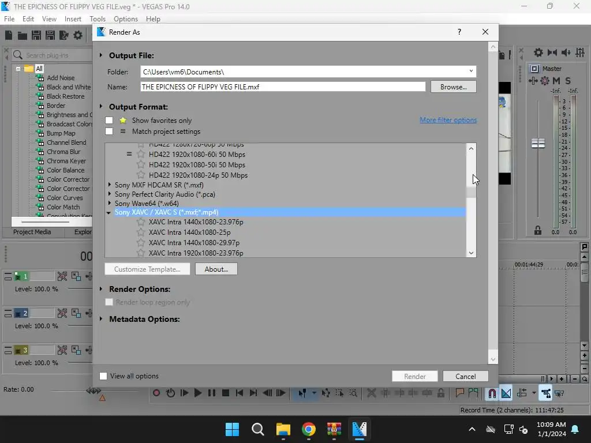Click the About... button

(x=216, y=269)
